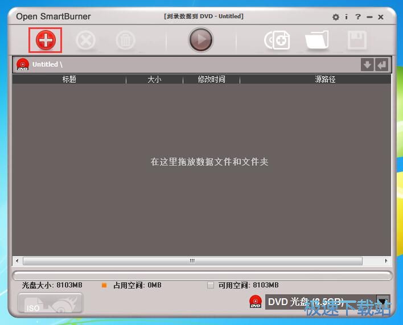Sort by the 标题 column header

[69, 79]
